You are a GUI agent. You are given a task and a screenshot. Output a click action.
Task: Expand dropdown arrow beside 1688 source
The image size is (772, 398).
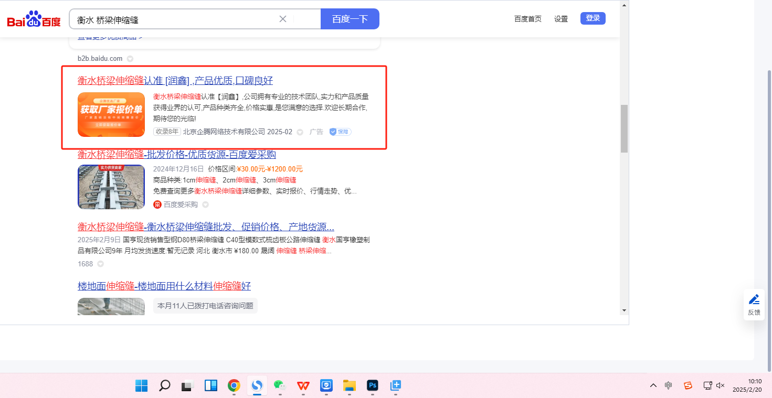(x=100, y=264)
